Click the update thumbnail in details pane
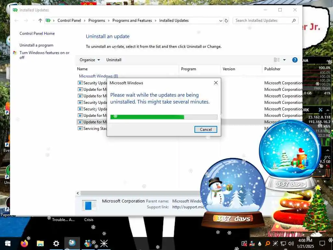The height and width of the screenshot is (250, 333). click(x=89, y=205)
